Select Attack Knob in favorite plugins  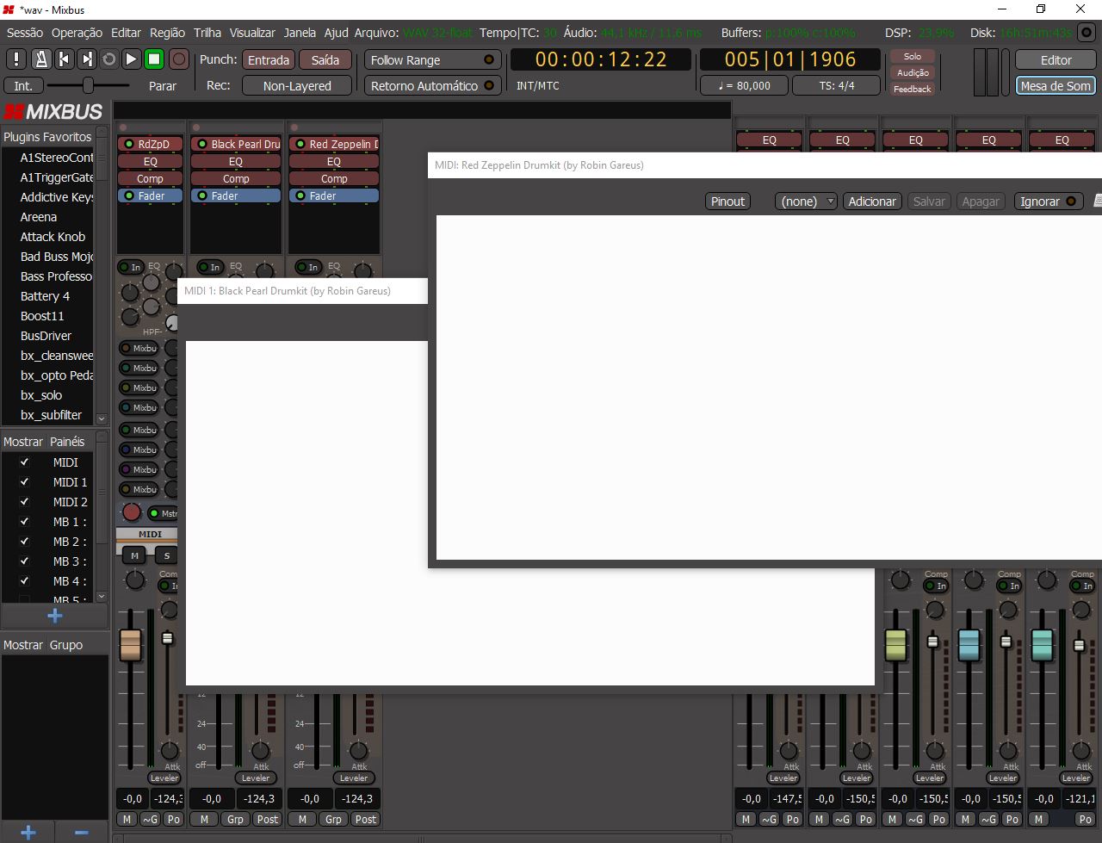[x=53, y=236]
